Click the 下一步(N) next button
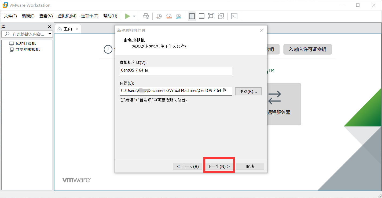This screenshot has width=382, height=198. (x=219, y=166)
